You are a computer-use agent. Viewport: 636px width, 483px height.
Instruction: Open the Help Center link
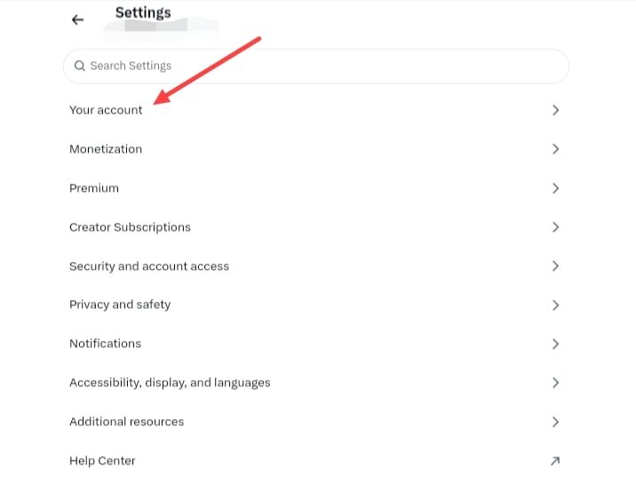coord(316,461)
